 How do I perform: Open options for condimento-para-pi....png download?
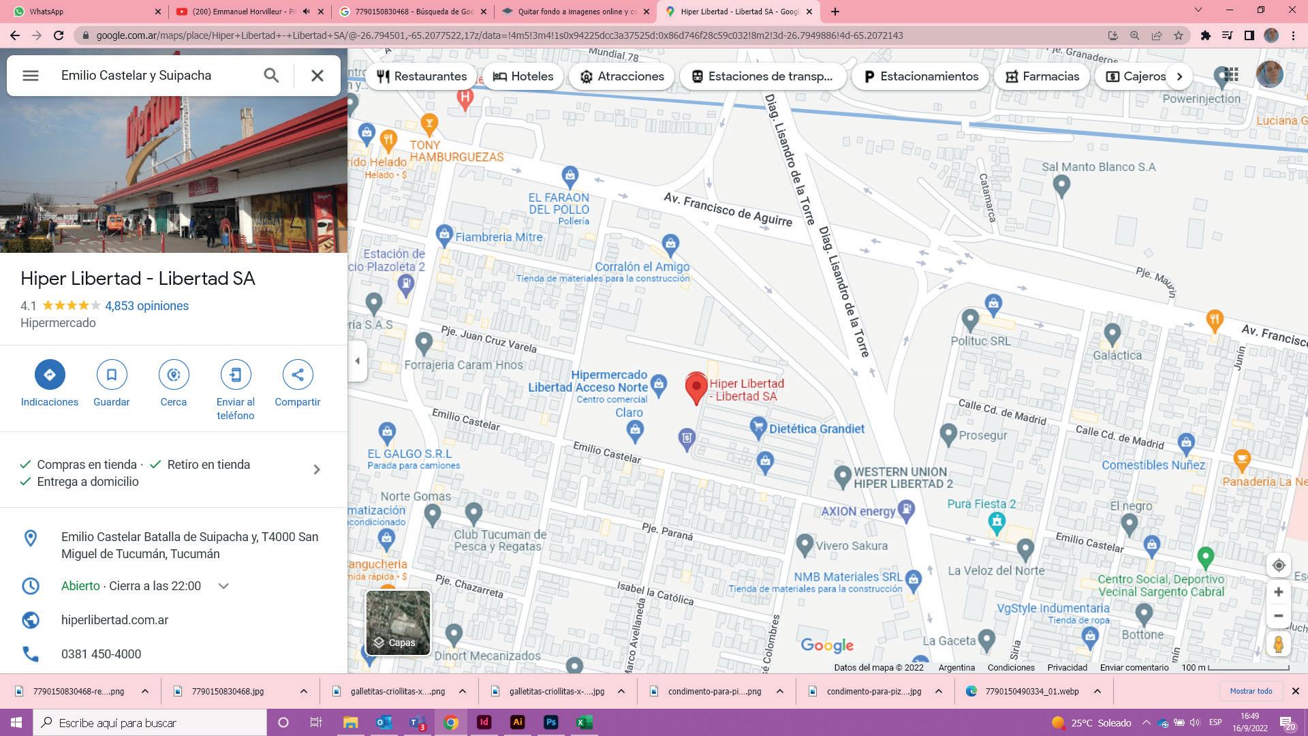pyautogui.click(x=780, y=691)
